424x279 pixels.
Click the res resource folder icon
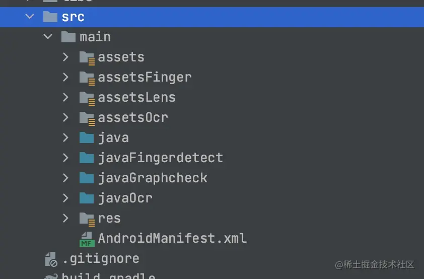tap(87, 219)
